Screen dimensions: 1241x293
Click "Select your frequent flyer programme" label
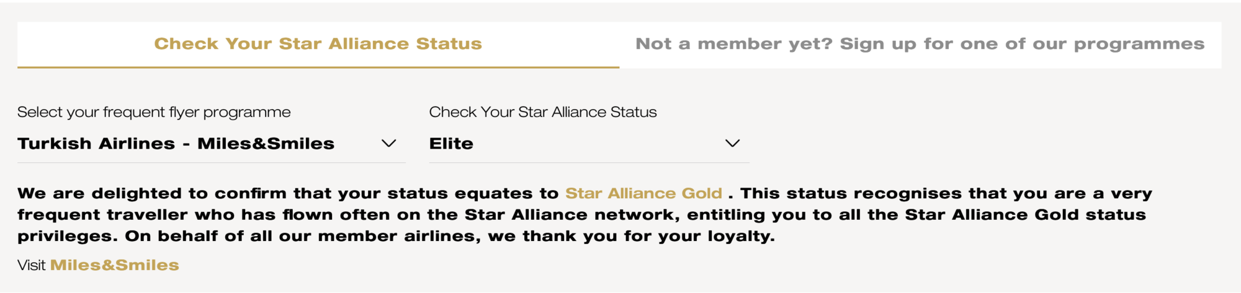tap(154, 112)
